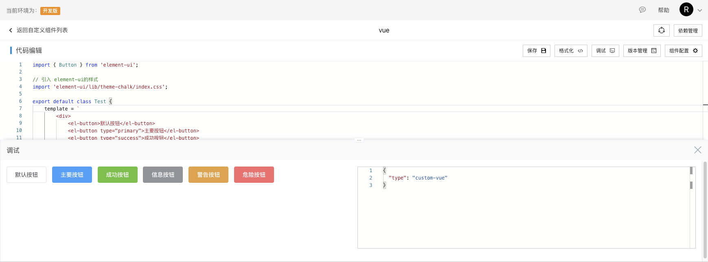Click line number 10 in gutter
Screen dimensions: 708x262
click(19, 130)
